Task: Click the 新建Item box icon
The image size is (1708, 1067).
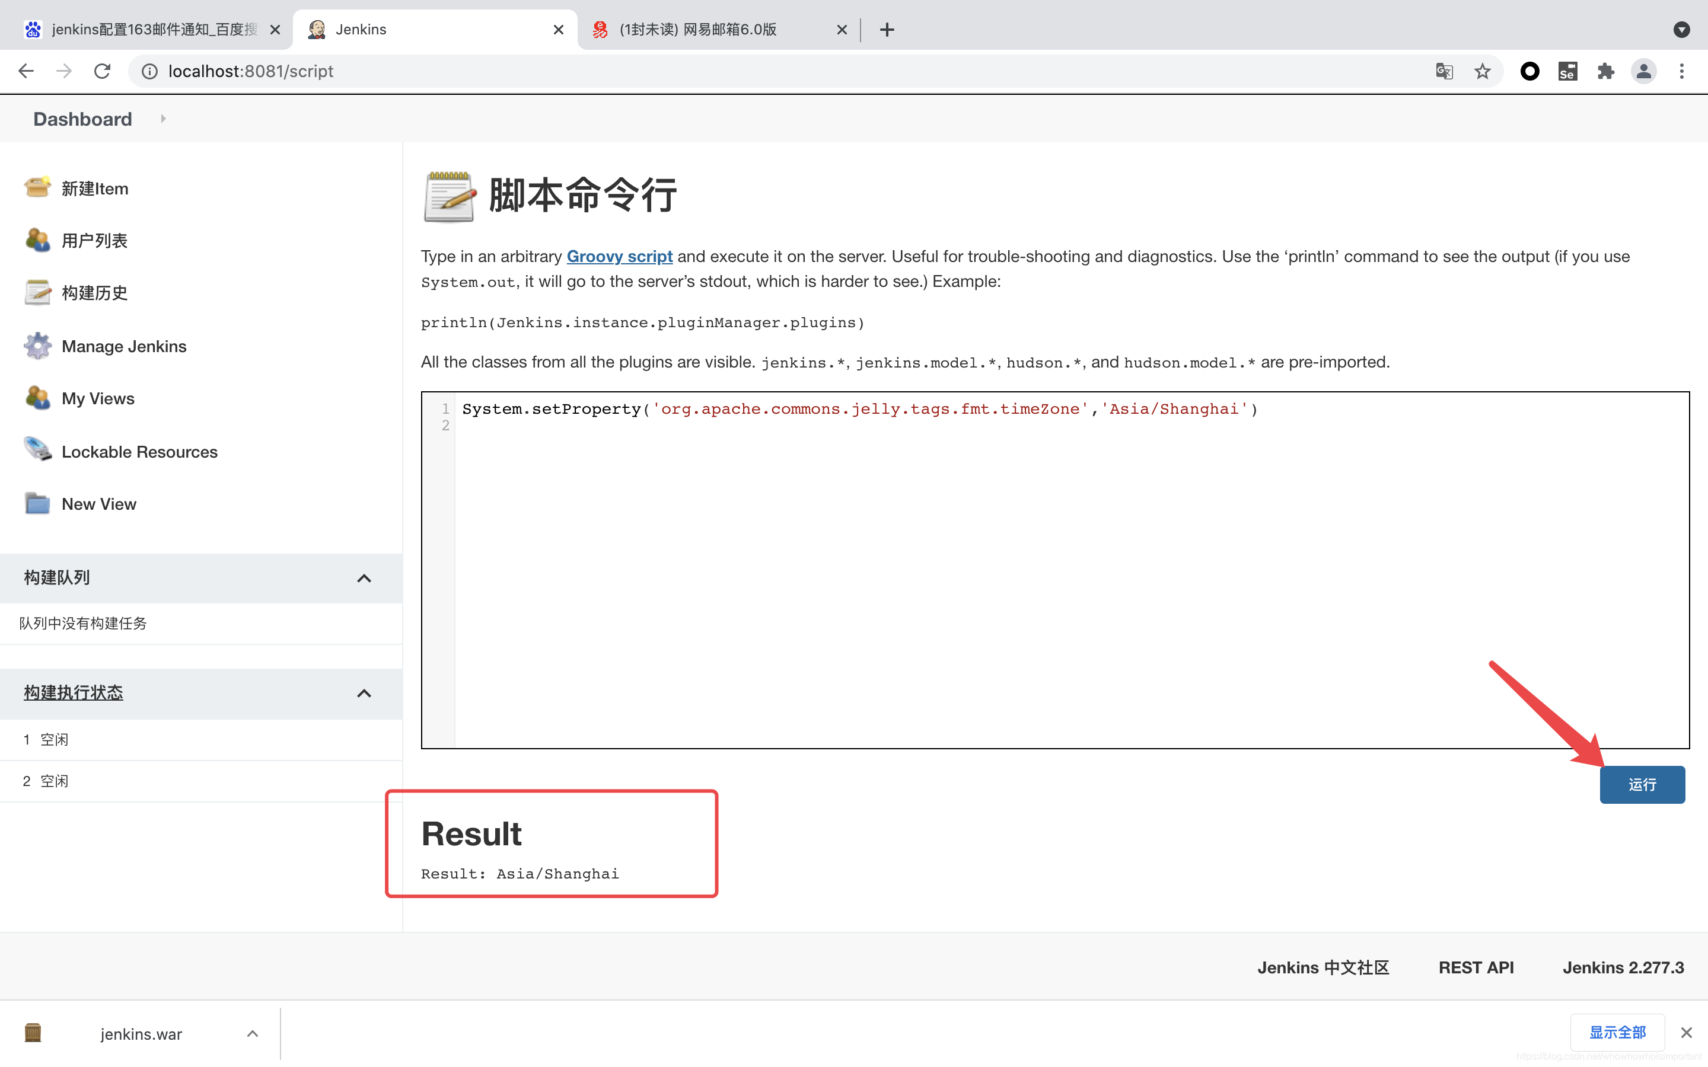Action: click(37, 188)
